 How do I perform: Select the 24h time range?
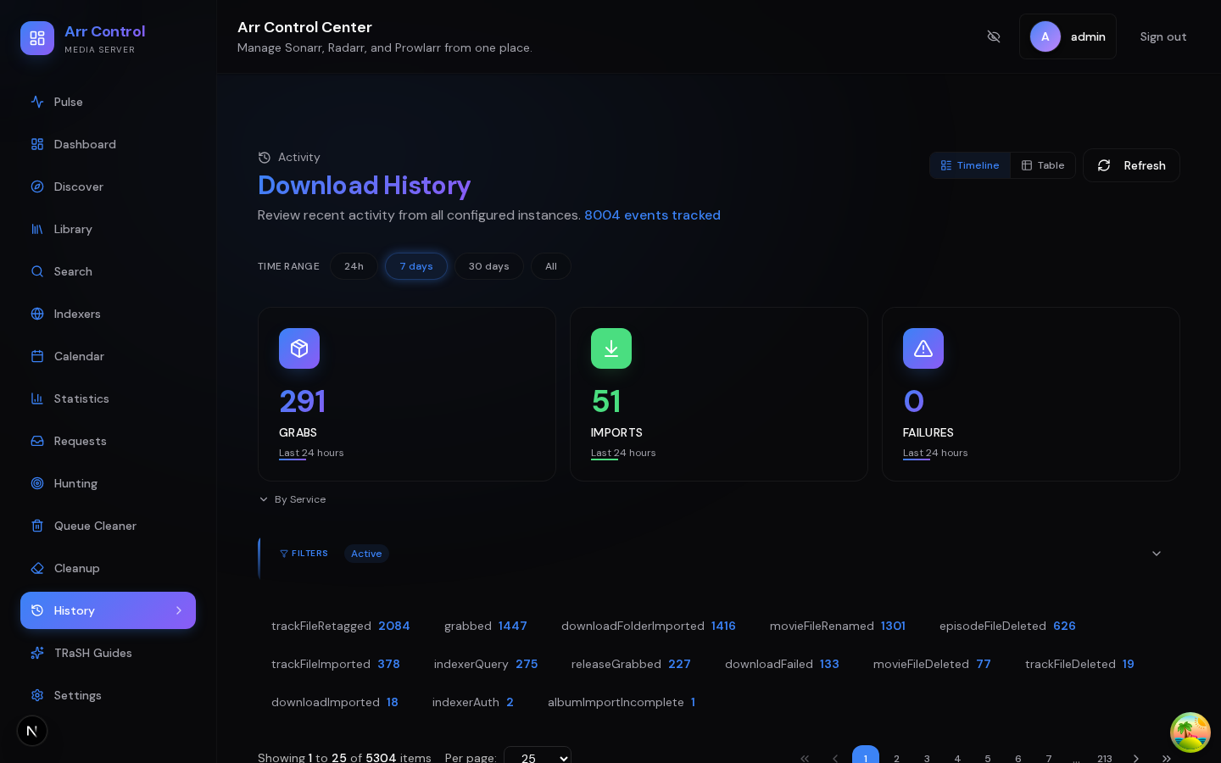click(354, 266)
